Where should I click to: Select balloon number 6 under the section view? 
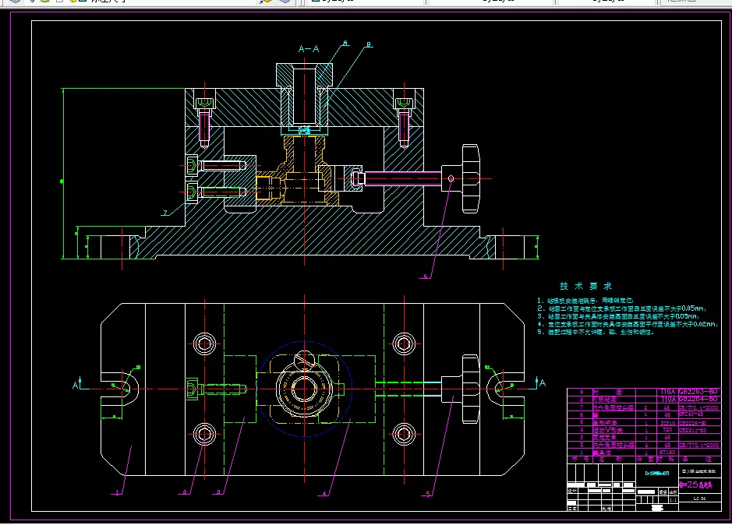[x=426, y=277]
